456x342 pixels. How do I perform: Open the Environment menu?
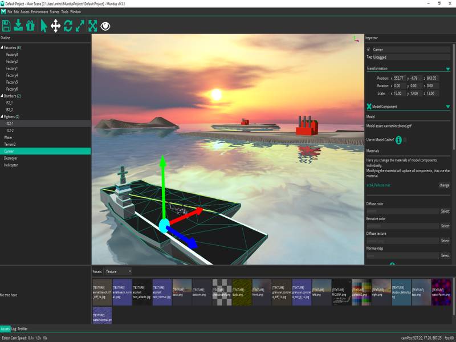click(x=39, y=11)
